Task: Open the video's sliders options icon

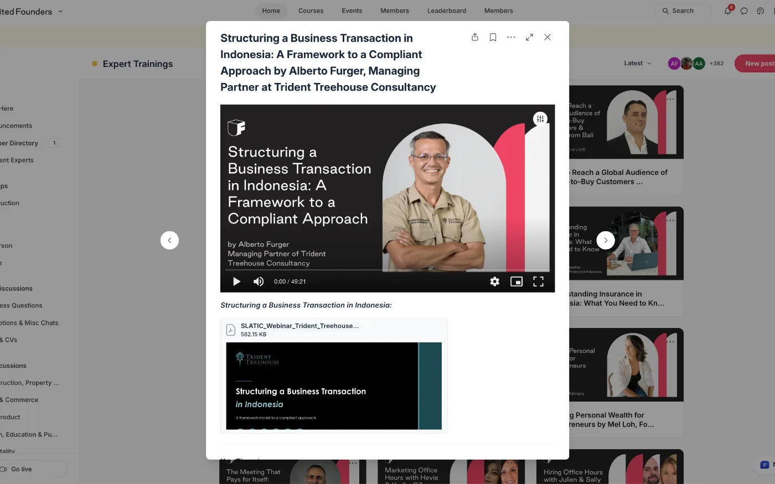Action: [540, 119]
